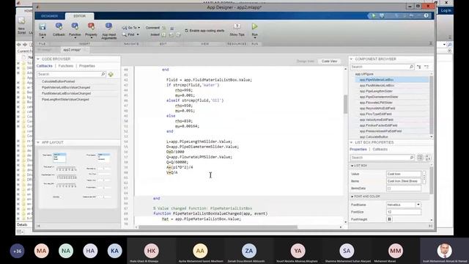Screen dimensions: 469x264
Task: Show Functions in Code Browser
Action: 66,66
